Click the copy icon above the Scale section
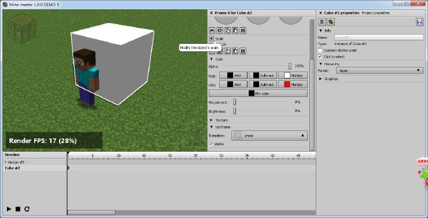This screenshot has height=218, width=428. [x=227, y=31]
